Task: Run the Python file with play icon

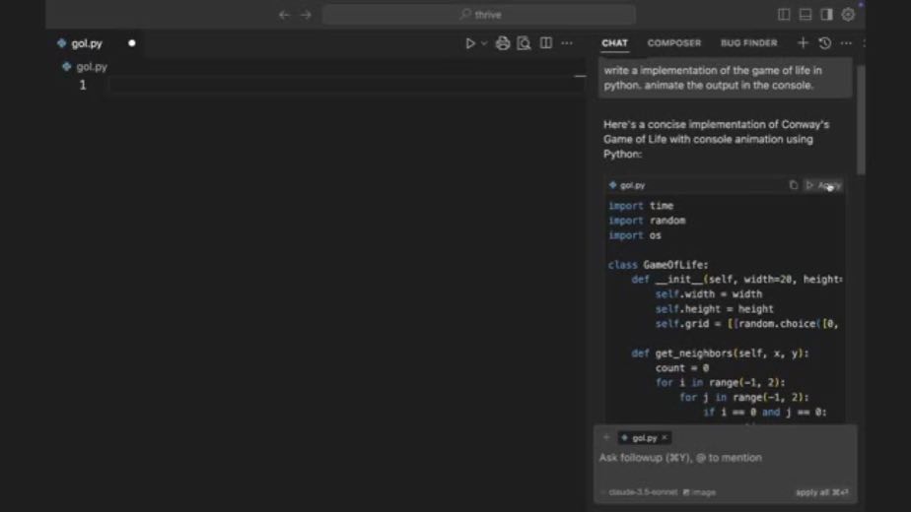Action: coord(470,43)
